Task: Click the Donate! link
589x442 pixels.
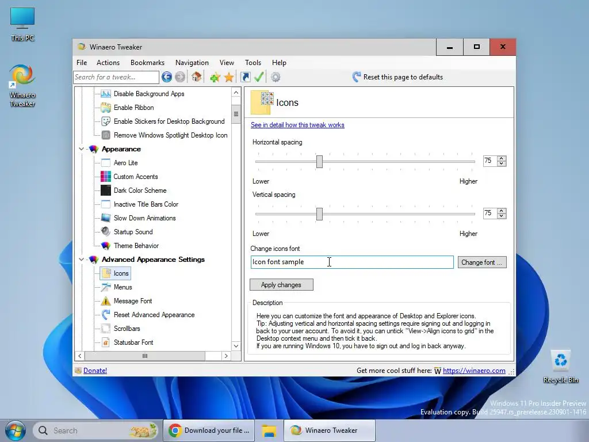Action: 95,371
